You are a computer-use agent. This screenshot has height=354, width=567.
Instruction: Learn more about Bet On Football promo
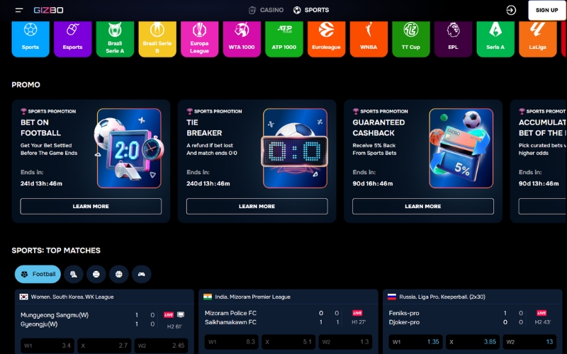tap(91, 206)
